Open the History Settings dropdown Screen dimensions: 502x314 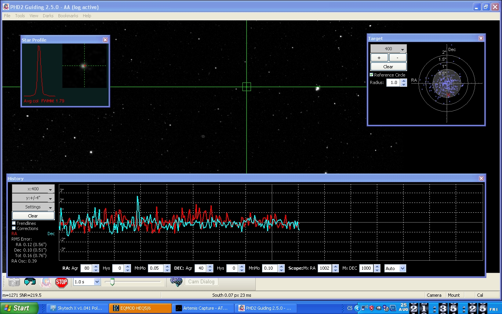click(33, 207)
